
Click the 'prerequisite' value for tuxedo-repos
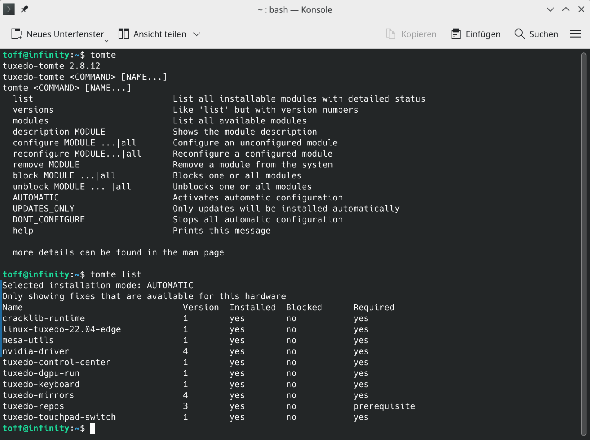(x=384, y=406)
